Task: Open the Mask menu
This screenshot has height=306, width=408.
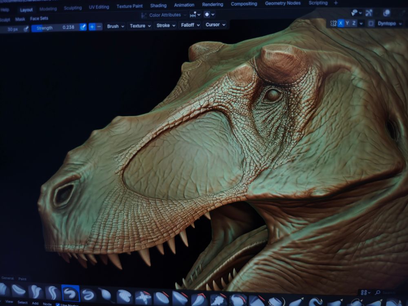Action: click(20, 19)
